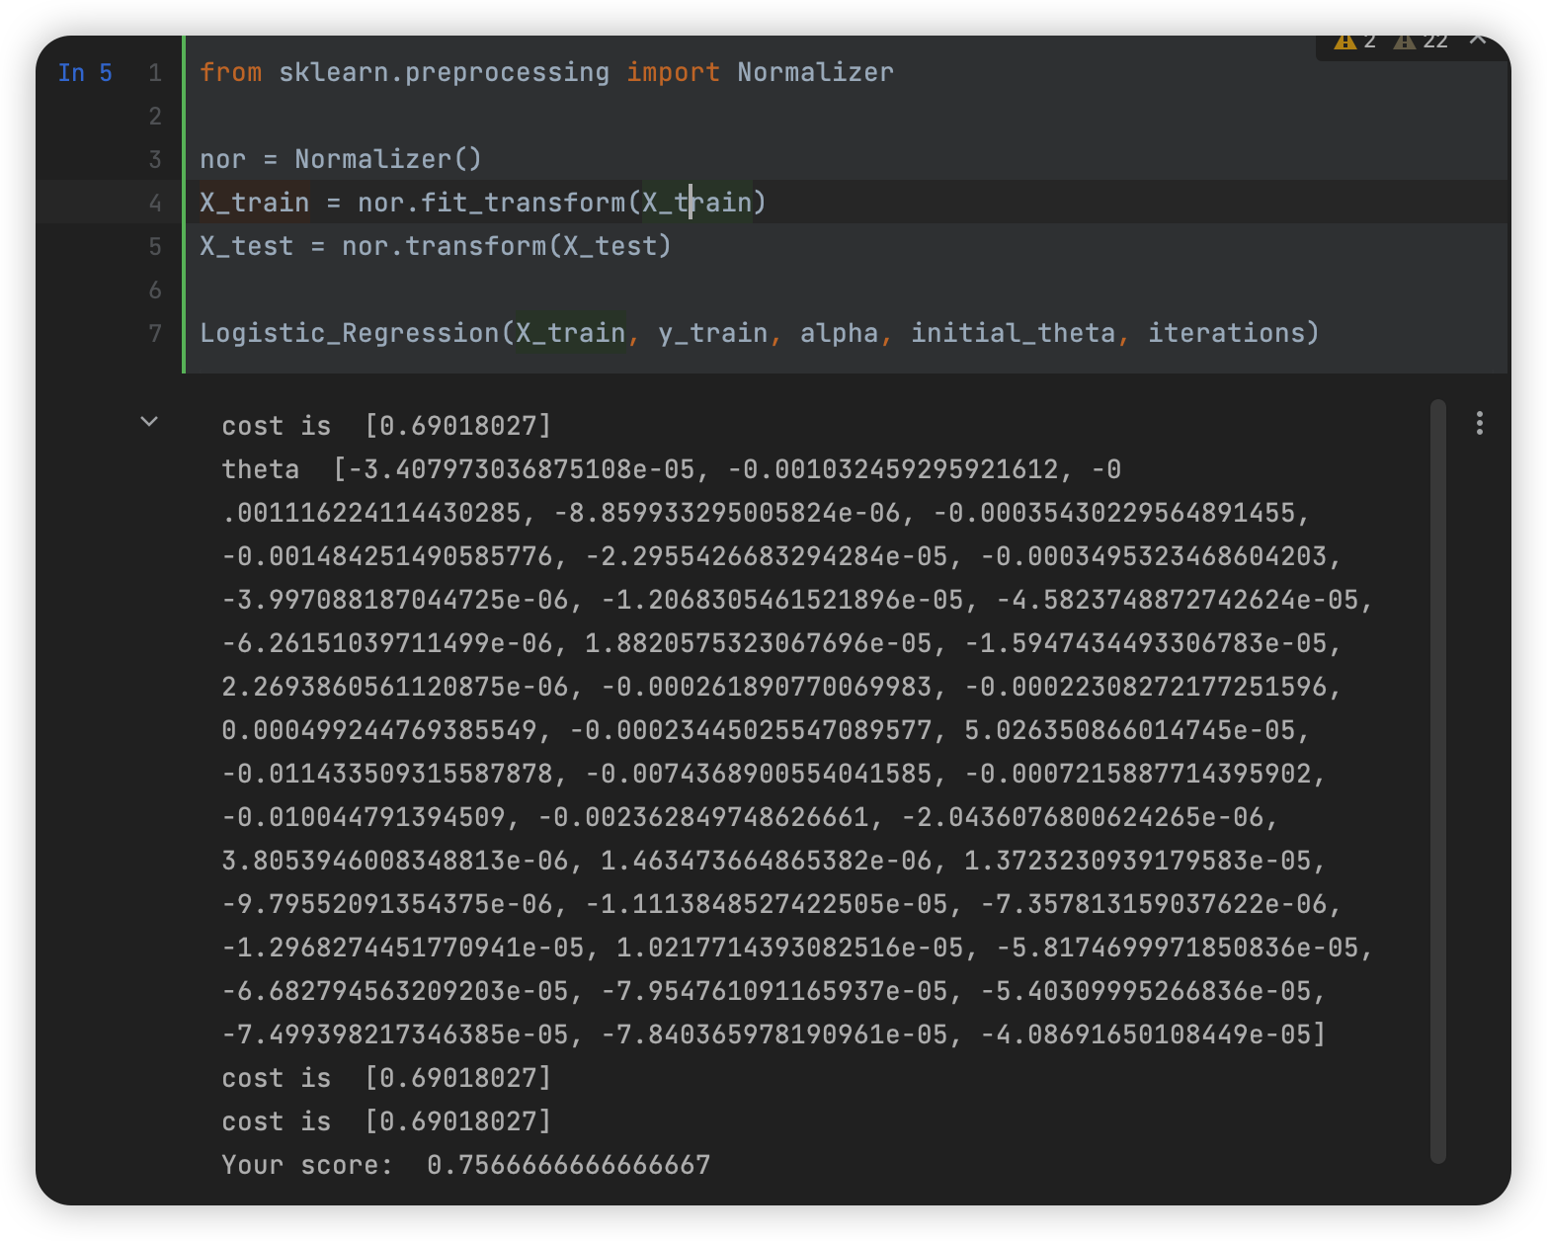
Task: Click the weak warning indicator showing 22
Action: (x=1421, y=41)
